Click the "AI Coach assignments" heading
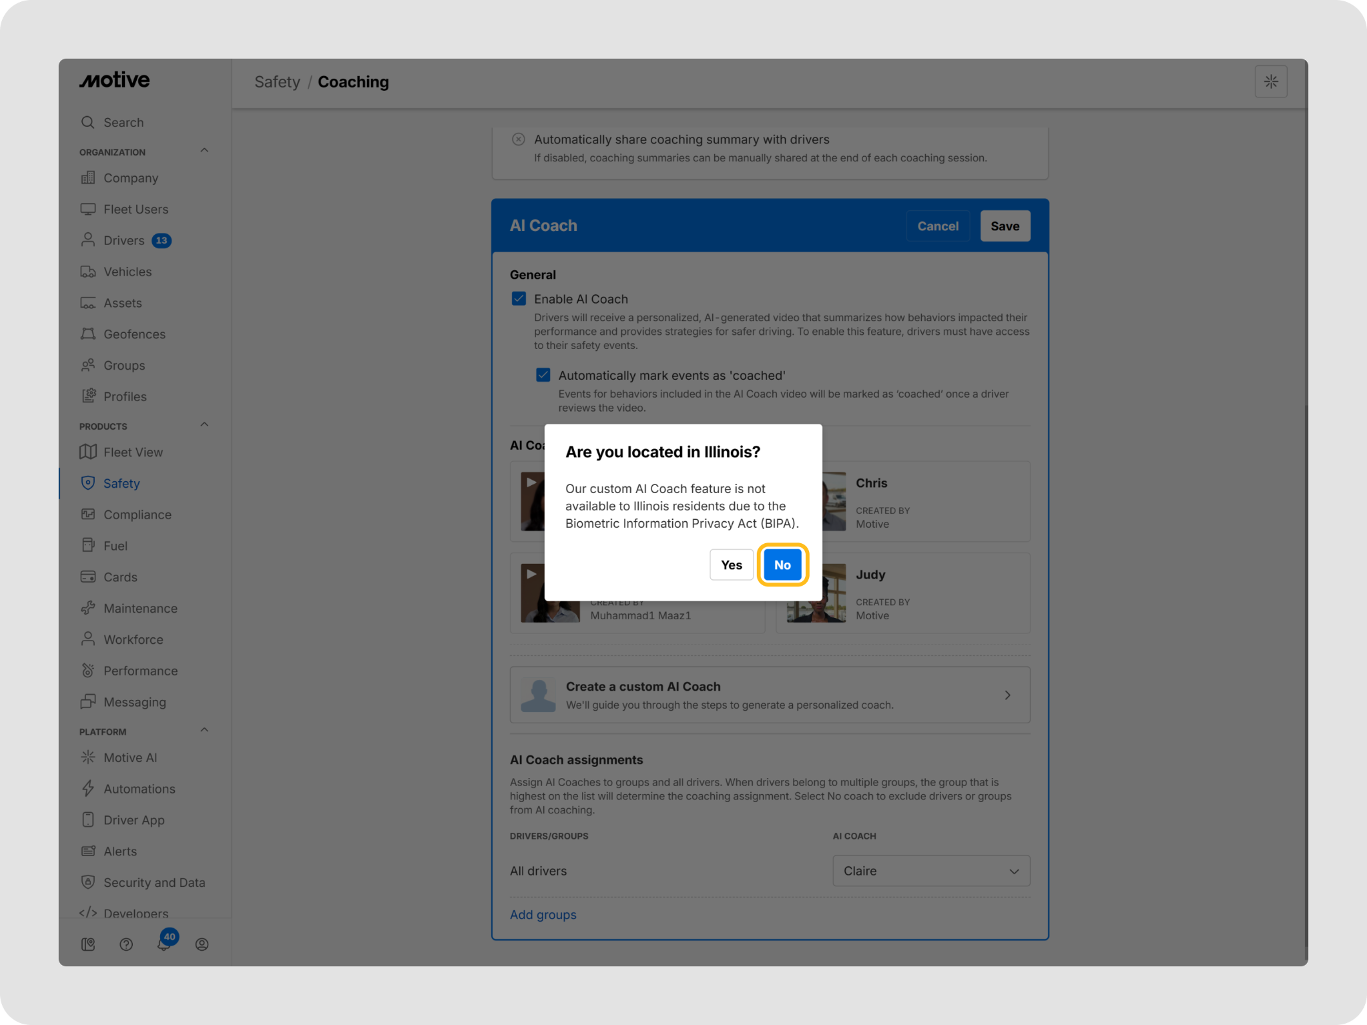 click(576, 759)
